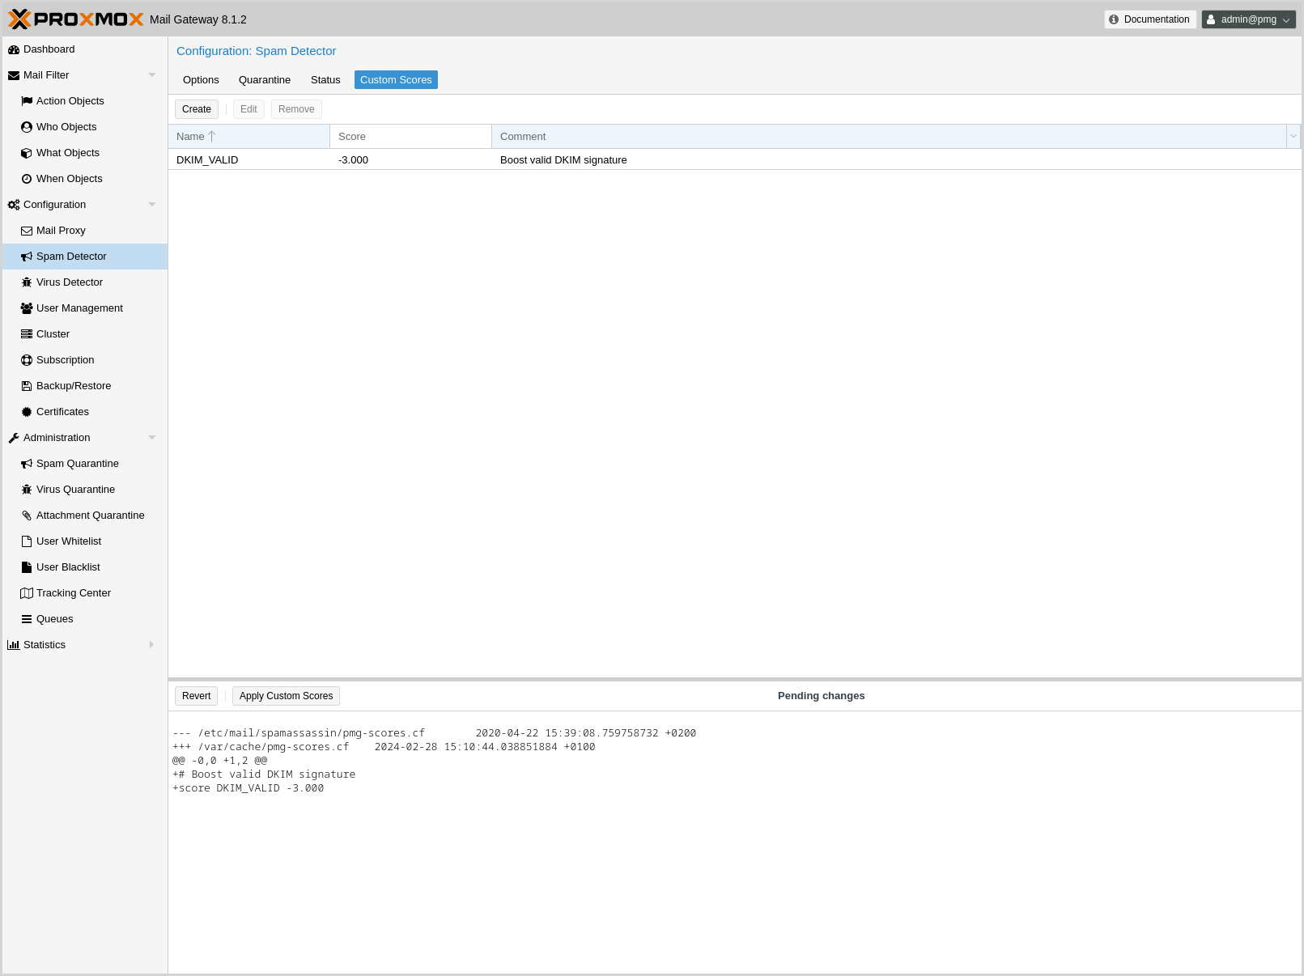The image size is (1304, 976).
Task: Open the admin@pmg user dropdown
Action: 1248,19
